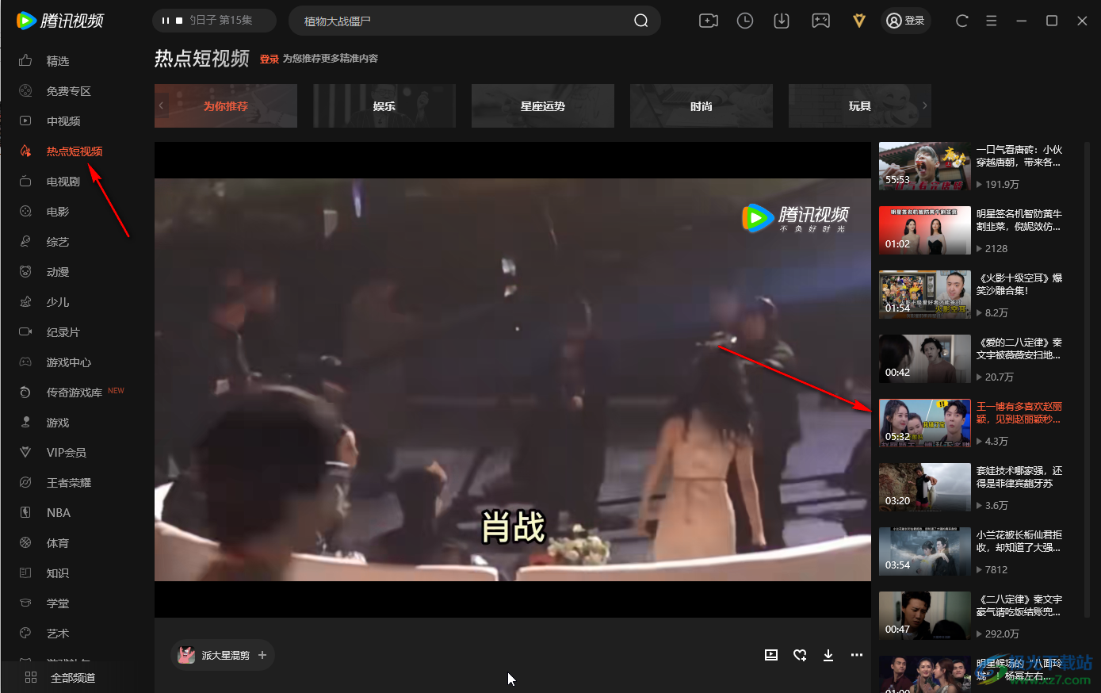The height and width of the screenshot is (693, 1101).
Task: Open the hamburger main menu
Action: coord(991,21)
